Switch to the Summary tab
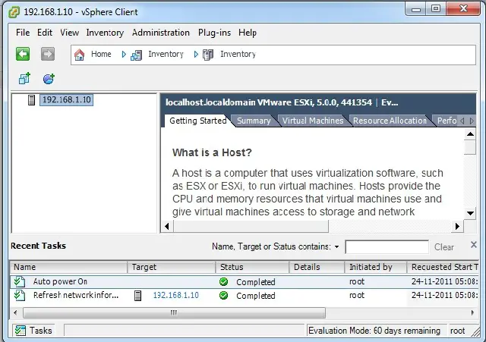Image resolution: width=486 pixels, height=342 pixels. (x=254, y=121)
